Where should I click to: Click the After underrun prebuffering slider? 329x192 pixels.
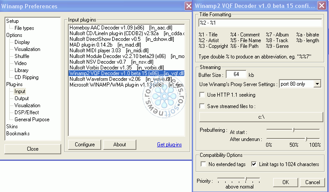click(293, 139)
